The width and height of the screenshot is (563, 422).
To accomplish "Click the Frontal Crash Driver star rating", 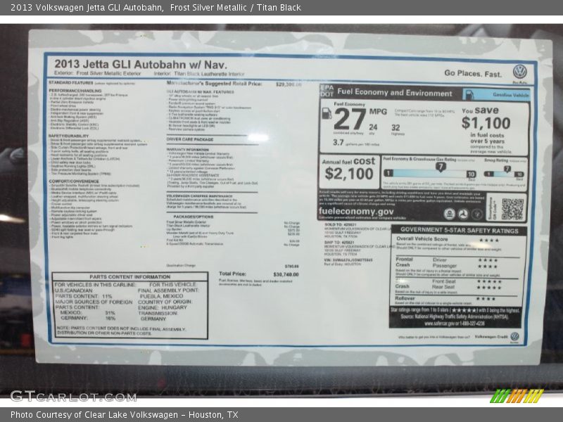I will pyautogui.click(x=488, y=260).
